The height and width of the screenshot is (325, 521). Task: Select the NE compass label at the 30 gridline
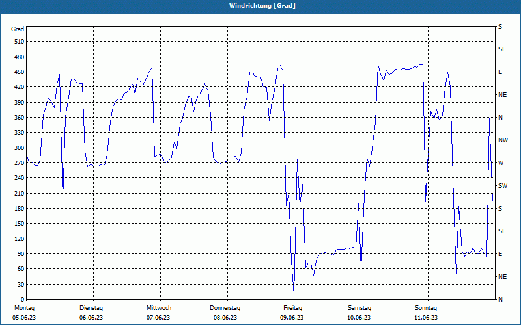[x=502, y=277]
